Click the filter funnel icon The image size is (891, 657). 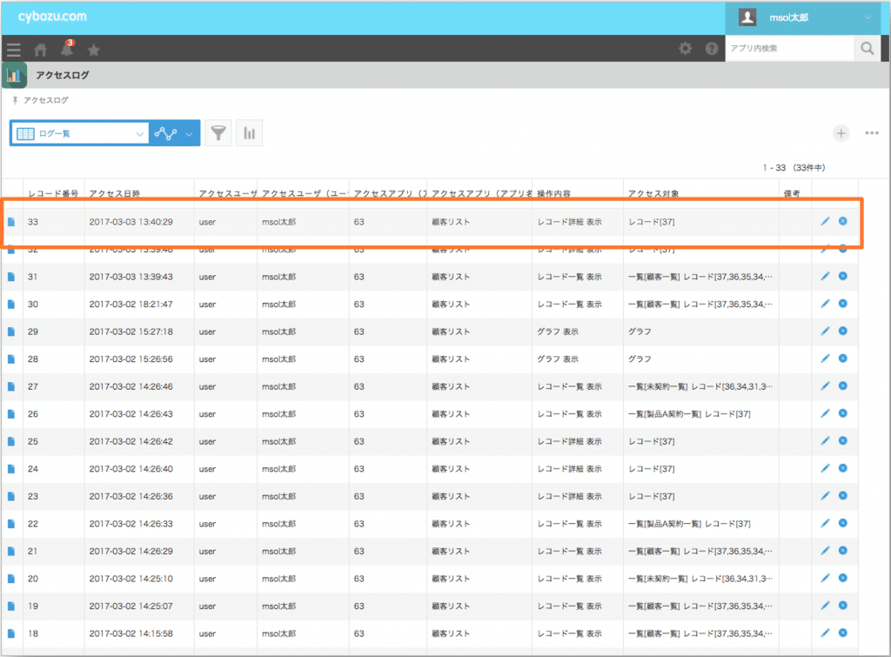coord(218,133)
